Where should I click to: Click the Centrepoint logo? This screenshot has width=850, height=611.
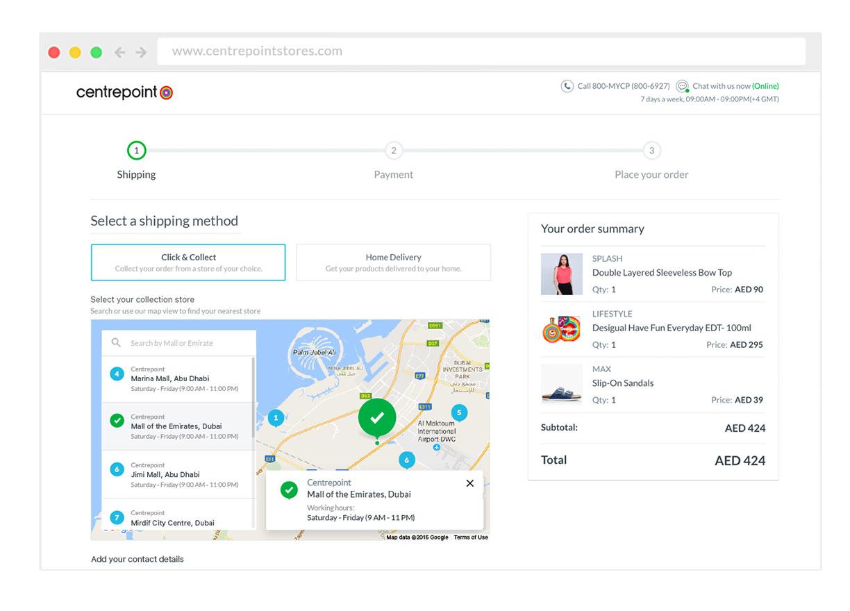124,92
